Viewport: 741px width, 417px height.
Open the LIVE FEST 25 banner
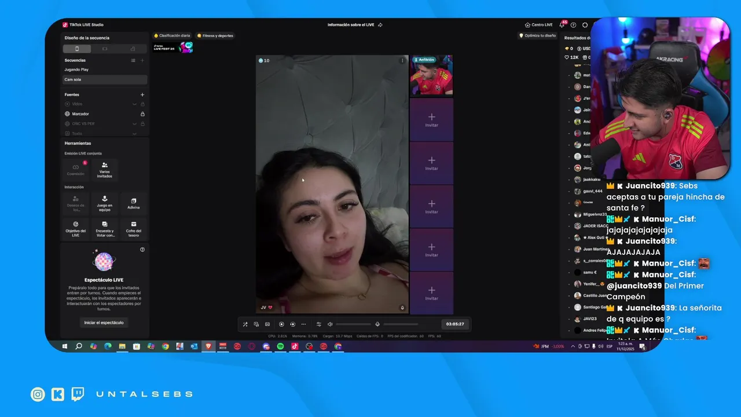click(x=173, y=47)
